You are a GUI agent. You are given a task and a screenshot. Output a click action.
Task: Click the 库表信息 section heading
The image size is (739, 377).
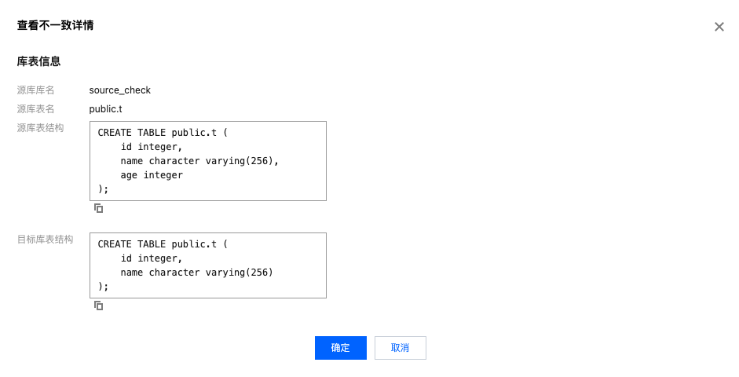click(39, 60)
